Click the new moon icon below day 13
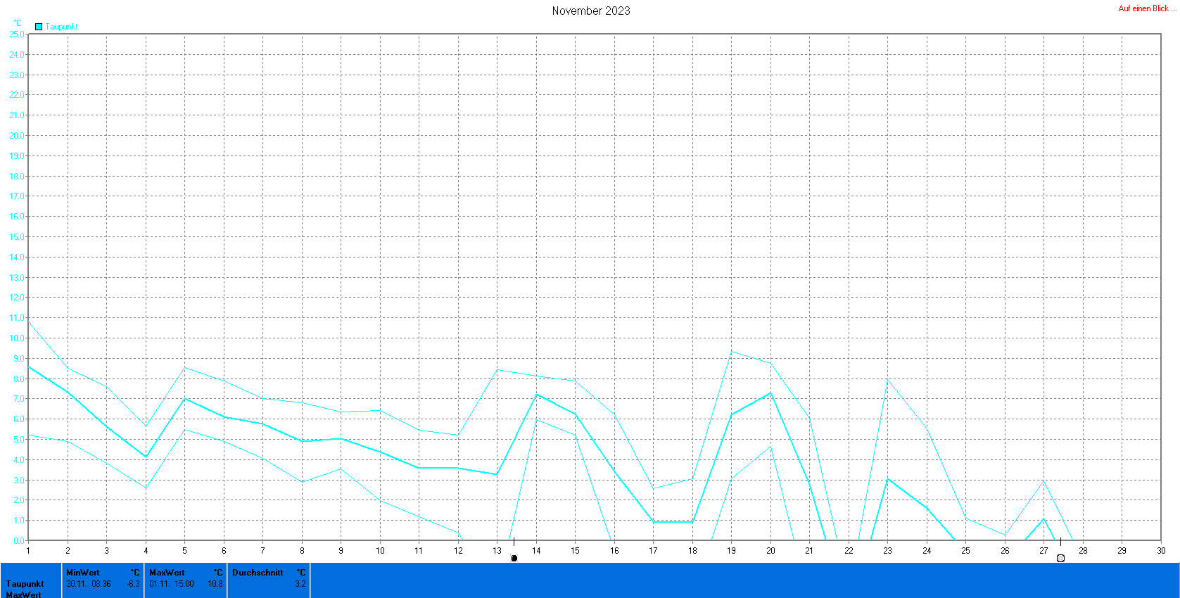The image size is (1180, 598). (514, 558)
